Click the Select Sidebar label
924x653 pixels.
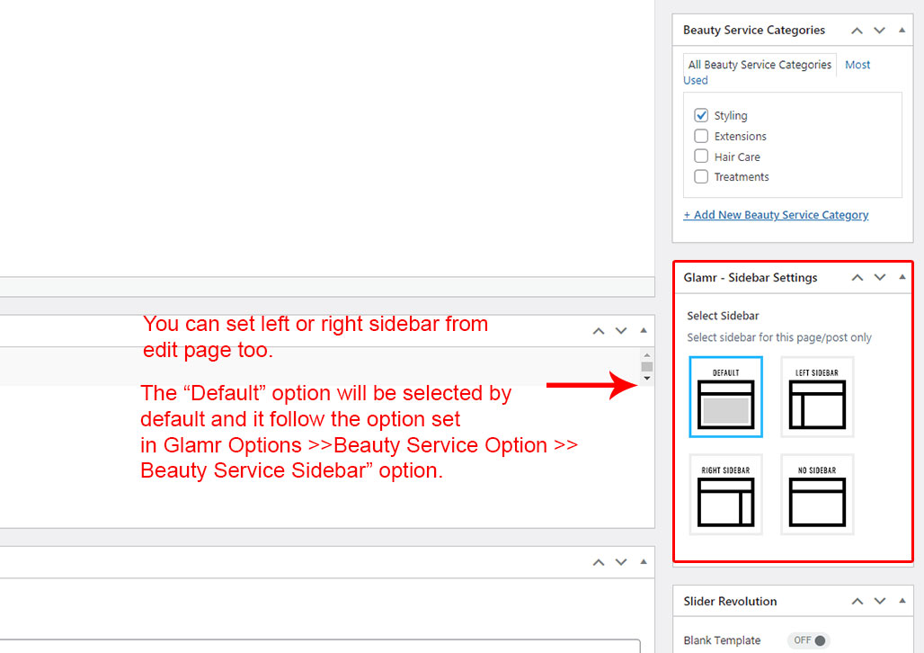(x=723, y=316)
